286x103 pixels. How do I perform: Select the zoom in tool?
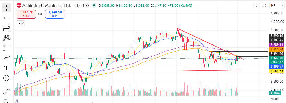click(6, 101)
